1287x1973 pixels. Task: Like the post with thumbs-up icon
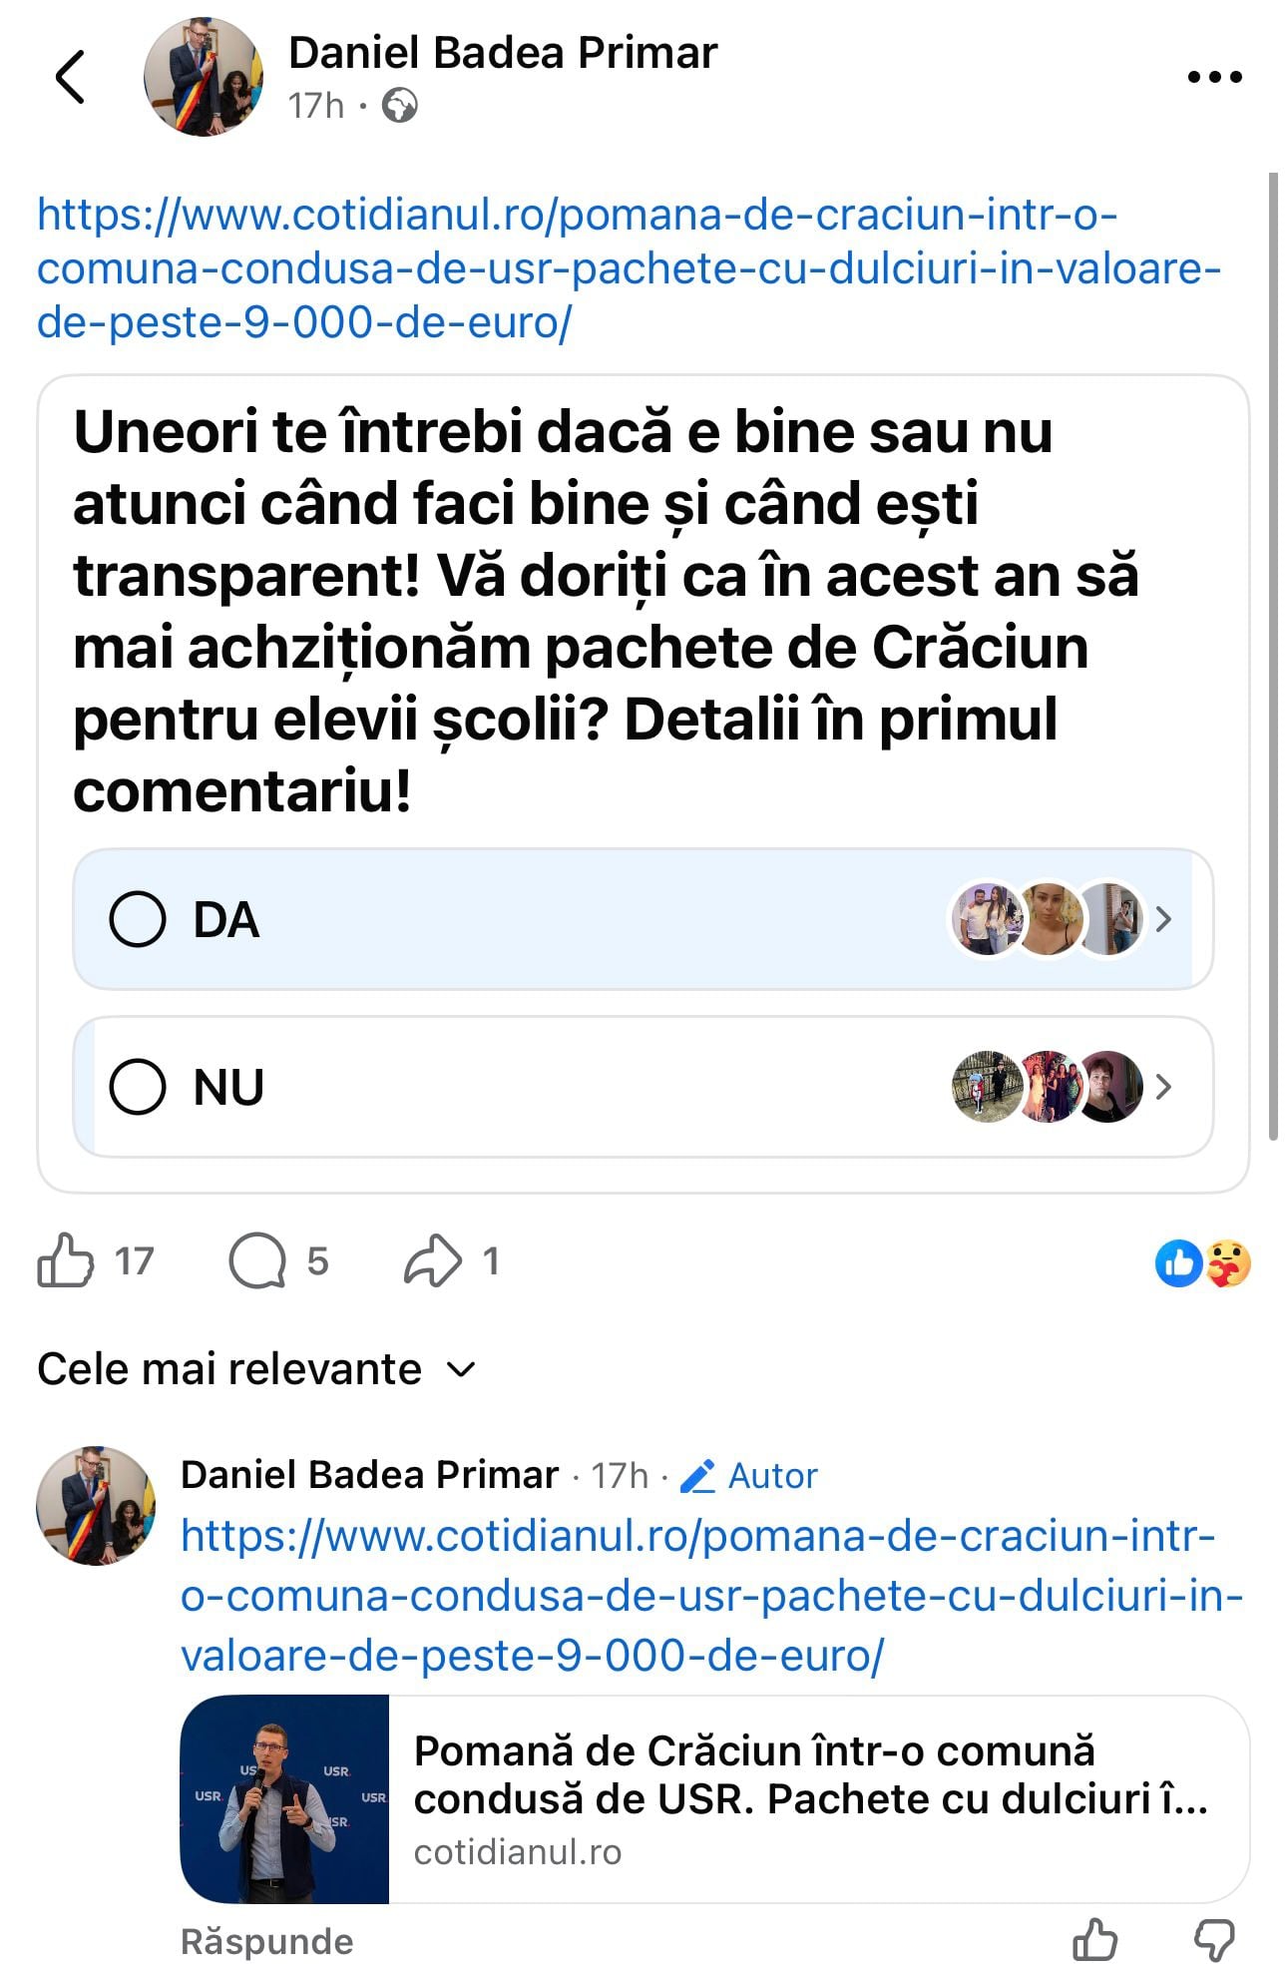pyautogui.click(x=66, y=1260)
